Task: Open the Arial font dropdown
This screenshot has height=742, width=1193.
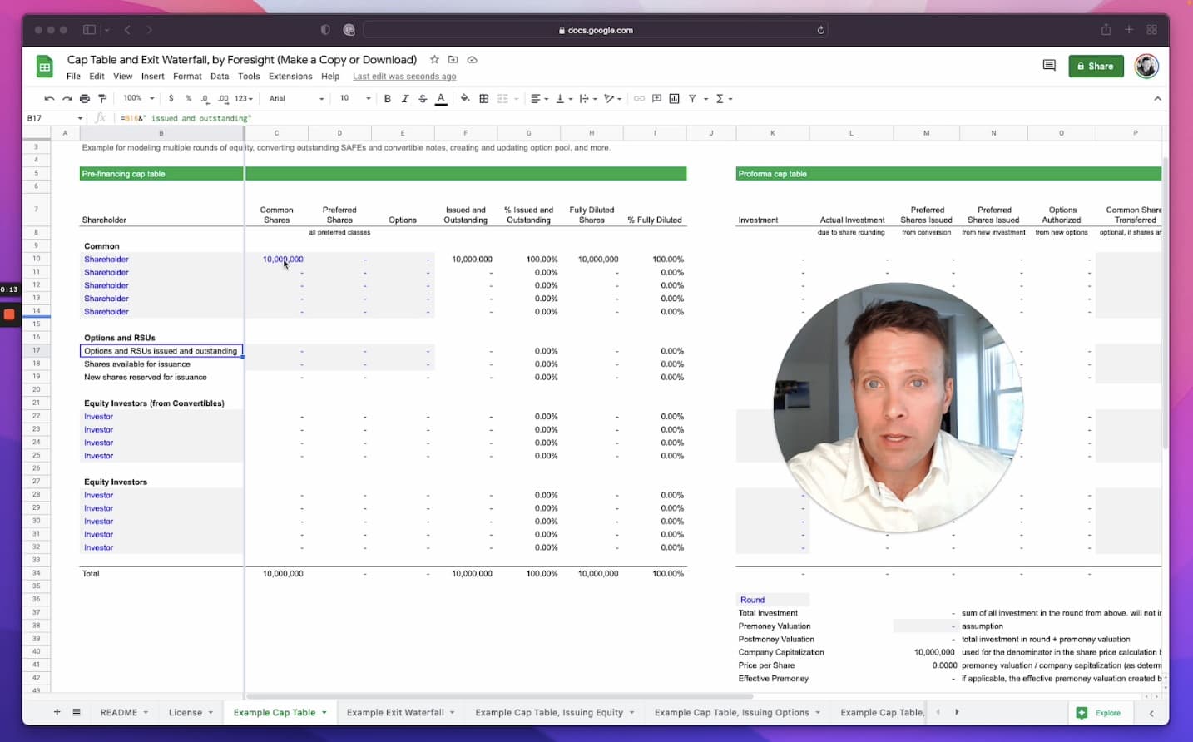Action: pyautogui.click(x=296, y=99)
